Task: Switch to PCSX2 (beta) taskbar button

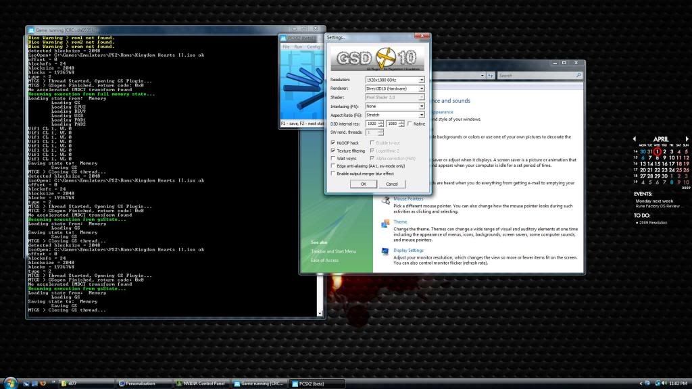Action: pyautogui.click(x=317, y=384)
